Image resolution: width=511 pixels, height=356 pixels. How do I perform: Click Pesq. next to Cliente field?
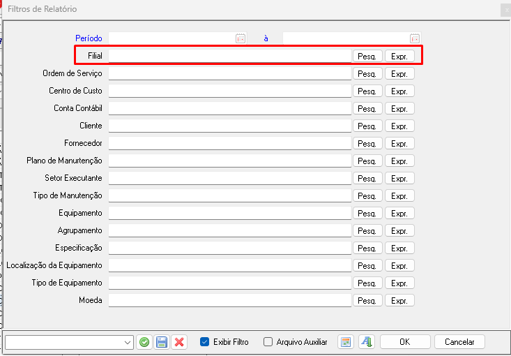click(x=367, y=126)
